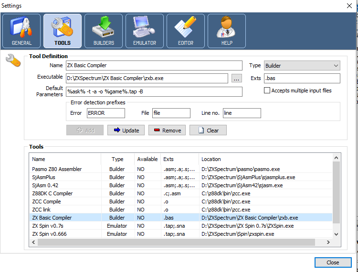
Task: Open the Emulator settings icon
Action: [x=145, y=31]
